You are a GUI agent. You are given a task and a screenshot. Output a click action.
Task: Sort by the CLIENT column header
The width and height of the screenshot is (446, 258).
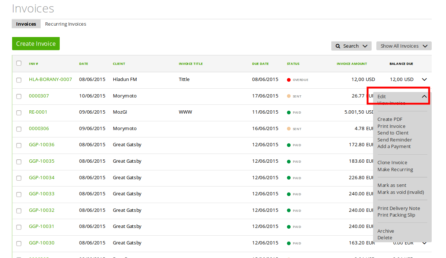[119, 64]
